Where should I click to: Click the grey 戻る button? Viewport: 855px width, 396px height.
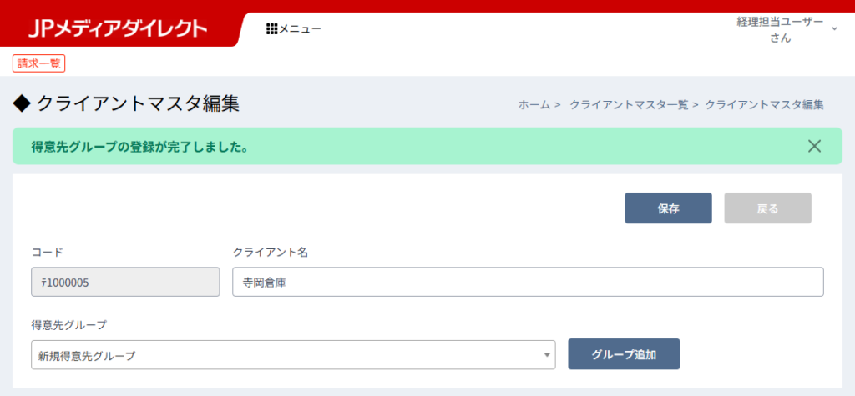(767, 208)
